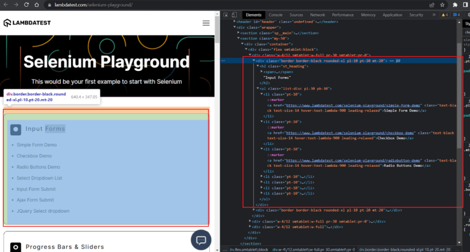
Task: Open the LambdaTest hamburger menu
Action: (206, 23)
